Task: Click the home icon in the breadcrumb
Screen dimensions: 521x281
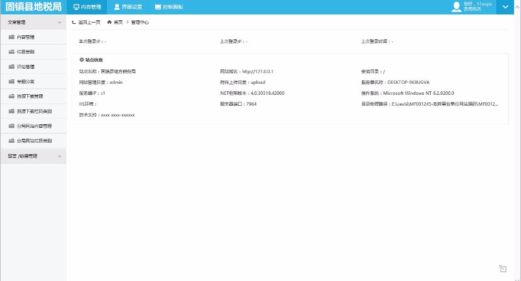Action: (109, 22)
